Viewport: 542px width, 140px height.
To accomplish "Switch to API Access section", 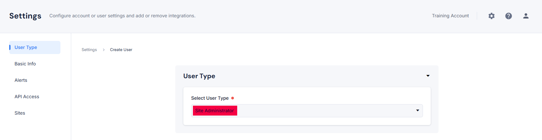I will pos(27,97).
